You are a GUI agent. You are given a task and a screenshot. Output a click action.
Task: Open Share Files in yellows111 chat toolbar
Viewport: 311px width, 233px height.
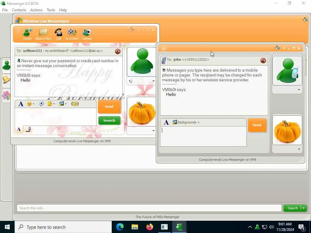pos(43,34)
